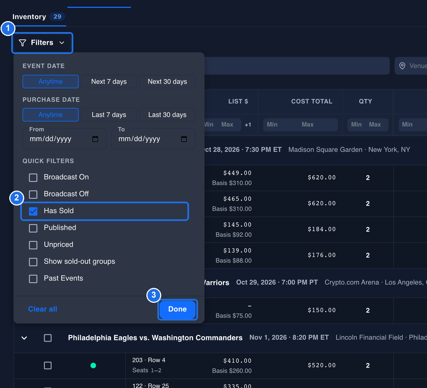Select Anytime under Purchase Date
Image resolution: width=427 pixels, height=388 pixels.
tap(51, 115)
